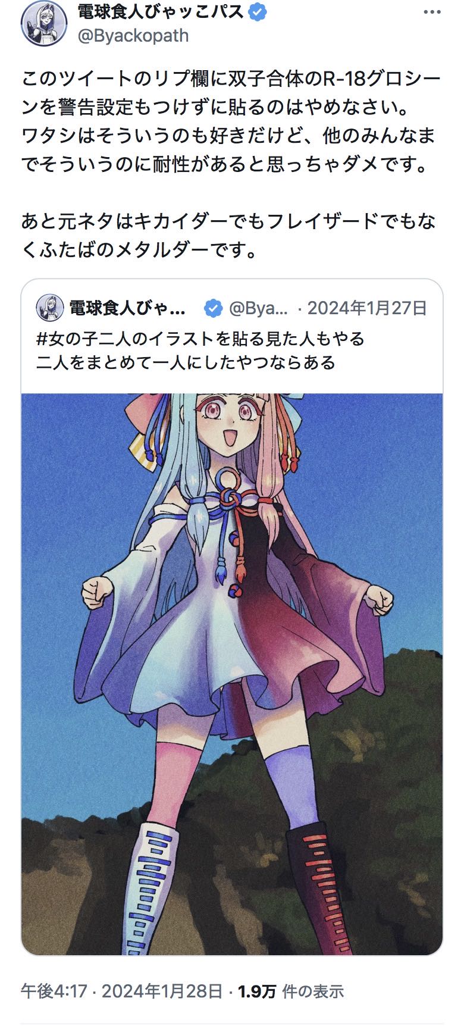Viewport: 464px width, 1026px height.
Task: Open the three-dot more options menu
Action: pyautogui.click(x=432, y=12)
